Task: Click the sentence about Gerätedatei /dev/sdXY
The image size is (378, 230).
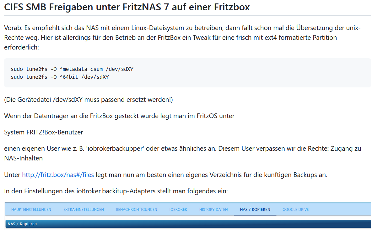Action: 89,100
